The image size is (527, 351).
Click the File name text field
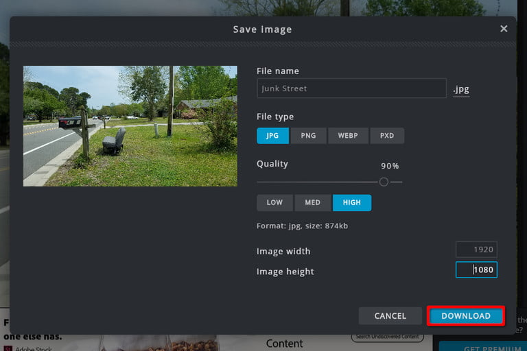(351, 88)
